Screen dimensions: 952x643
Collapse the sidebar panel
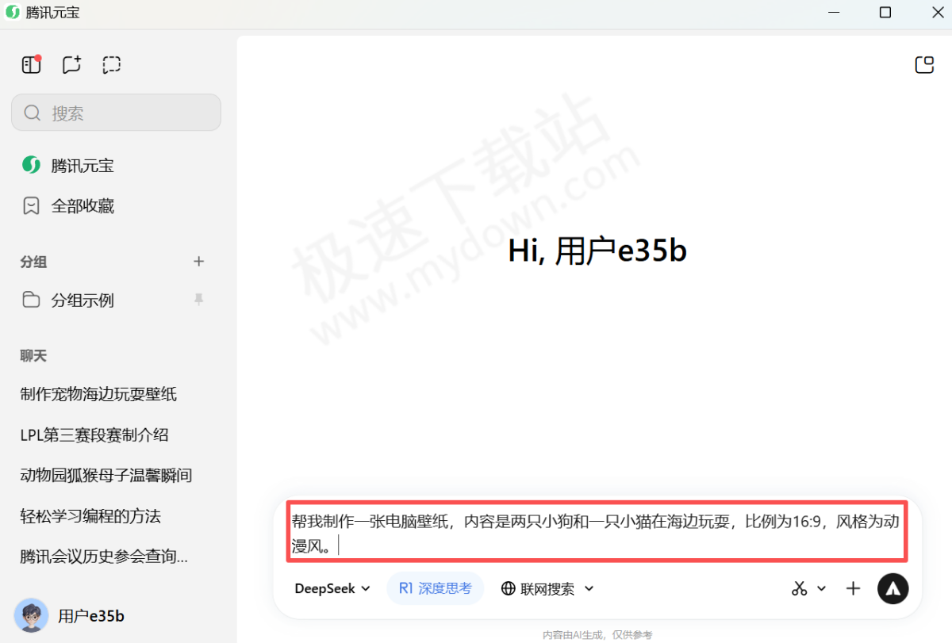(x=30, y=64)
